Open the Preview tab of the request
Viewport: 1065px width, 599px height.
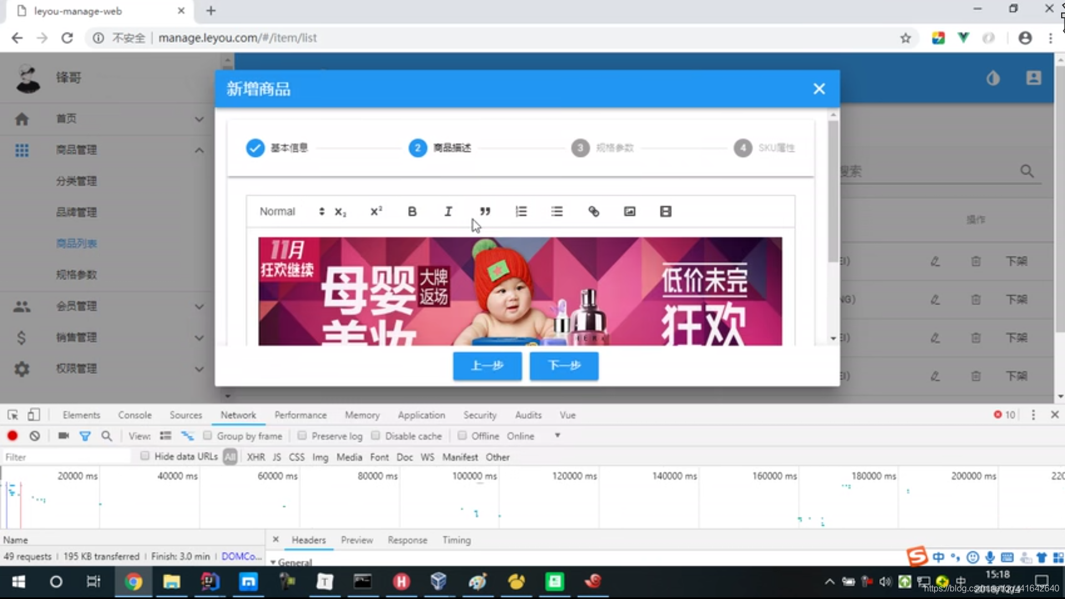coord(357,540)
